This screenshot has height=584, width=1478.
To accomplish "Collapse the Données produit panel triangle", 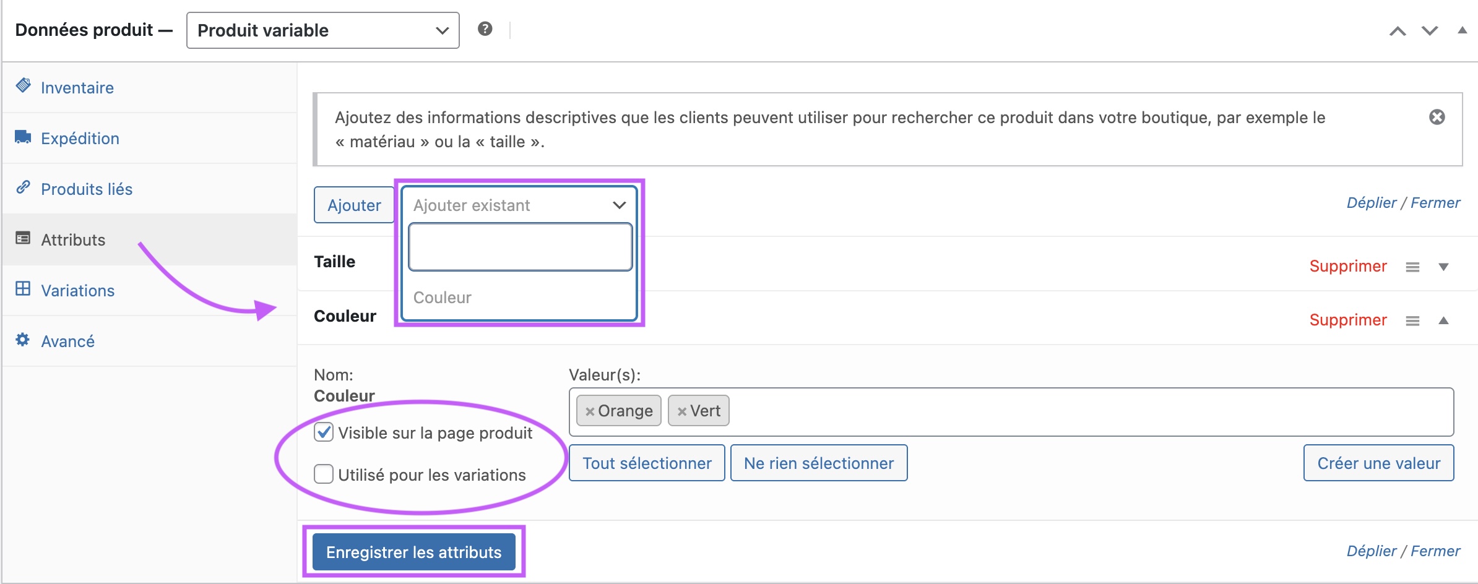I will (1463, 30).
